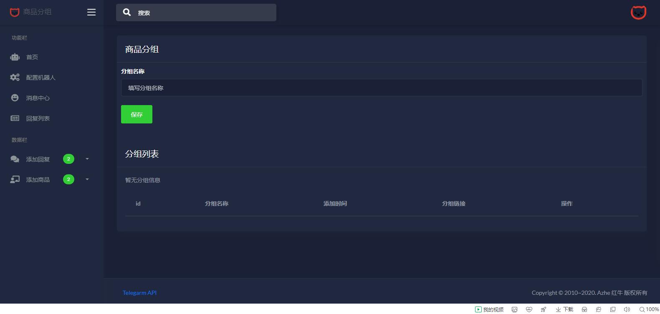Viewport: 660px width, 314px height.
Task: Click the 添加时间 column header
Action: tap(335, 203)
